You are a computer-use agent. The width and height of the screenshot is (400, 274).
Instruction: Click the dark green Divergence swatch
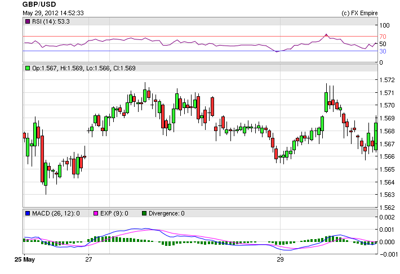click(144, 213)
